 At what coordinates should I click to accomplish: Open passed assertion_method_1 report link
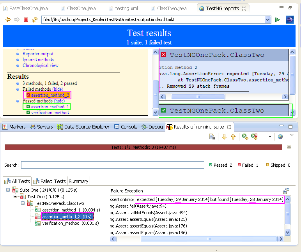click(x=50, y=107)
